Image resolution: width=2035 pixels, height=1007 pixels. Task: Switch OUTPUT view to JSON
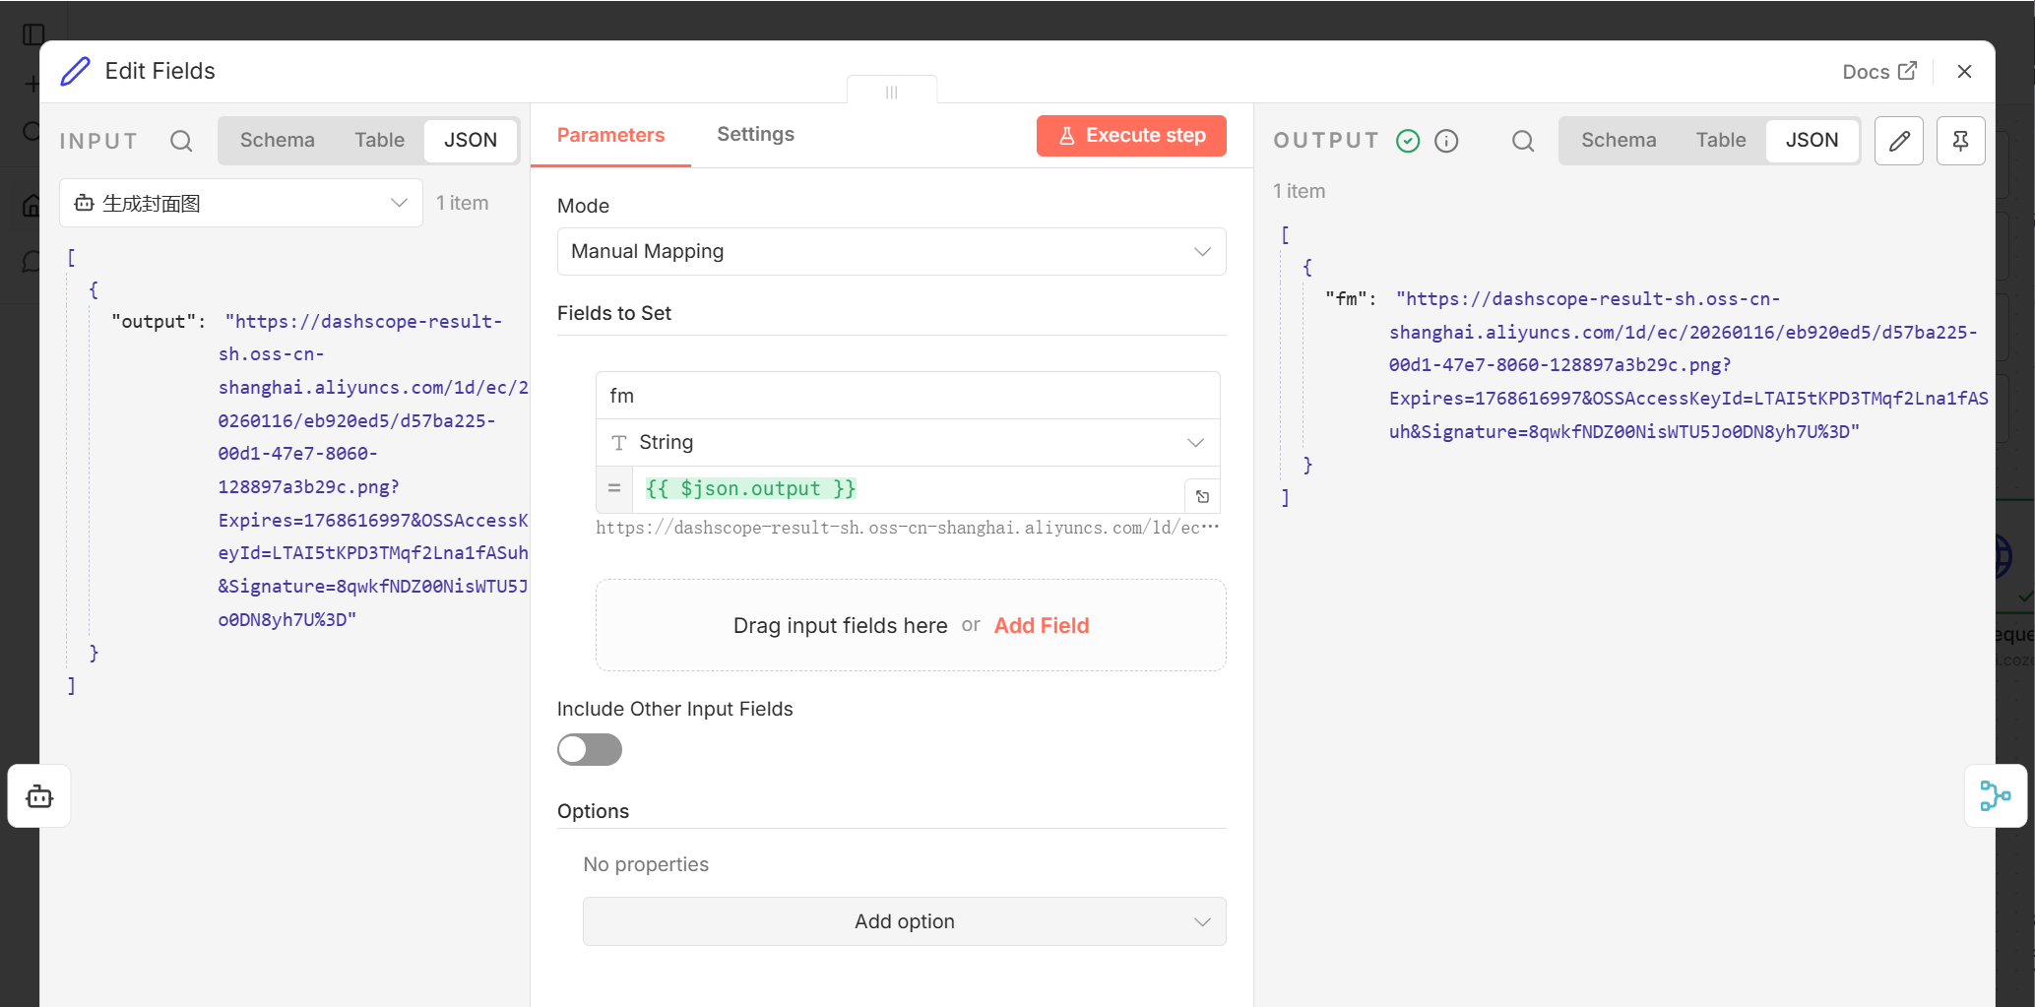(x=1812, y=140)
